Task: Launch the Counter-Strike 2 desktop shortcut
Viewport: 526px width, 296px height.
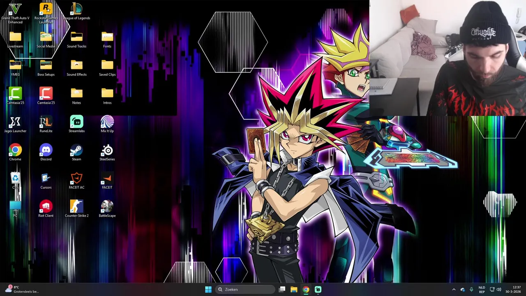Action: pyautogui.click(x=76, y=209)
